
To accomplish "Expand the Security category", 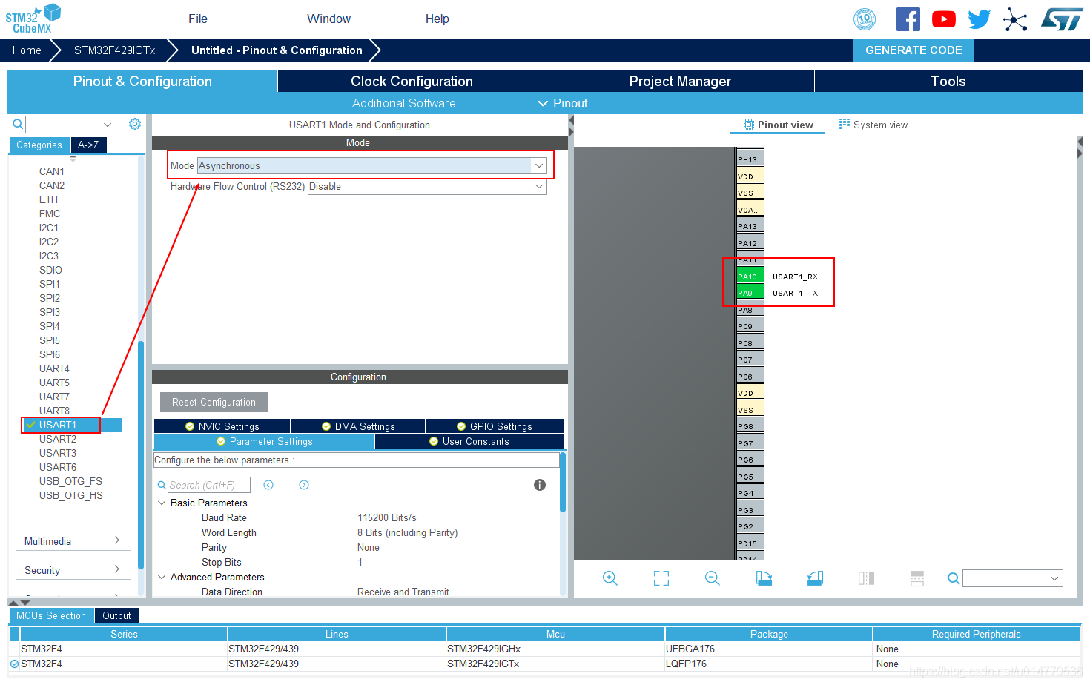I will click(x=72, y=570).
